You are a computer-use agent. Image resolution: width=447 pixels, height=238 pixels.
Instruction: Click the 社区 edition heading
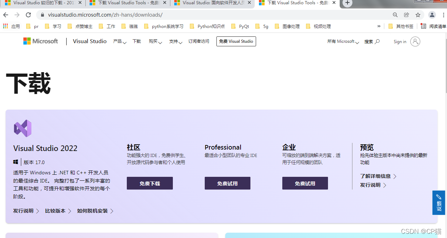[134, 147]
